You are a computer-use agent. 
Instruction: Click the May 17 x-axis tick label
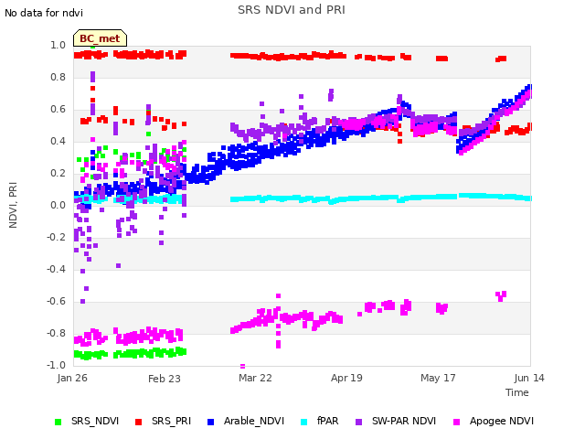[x=438, y=378]
